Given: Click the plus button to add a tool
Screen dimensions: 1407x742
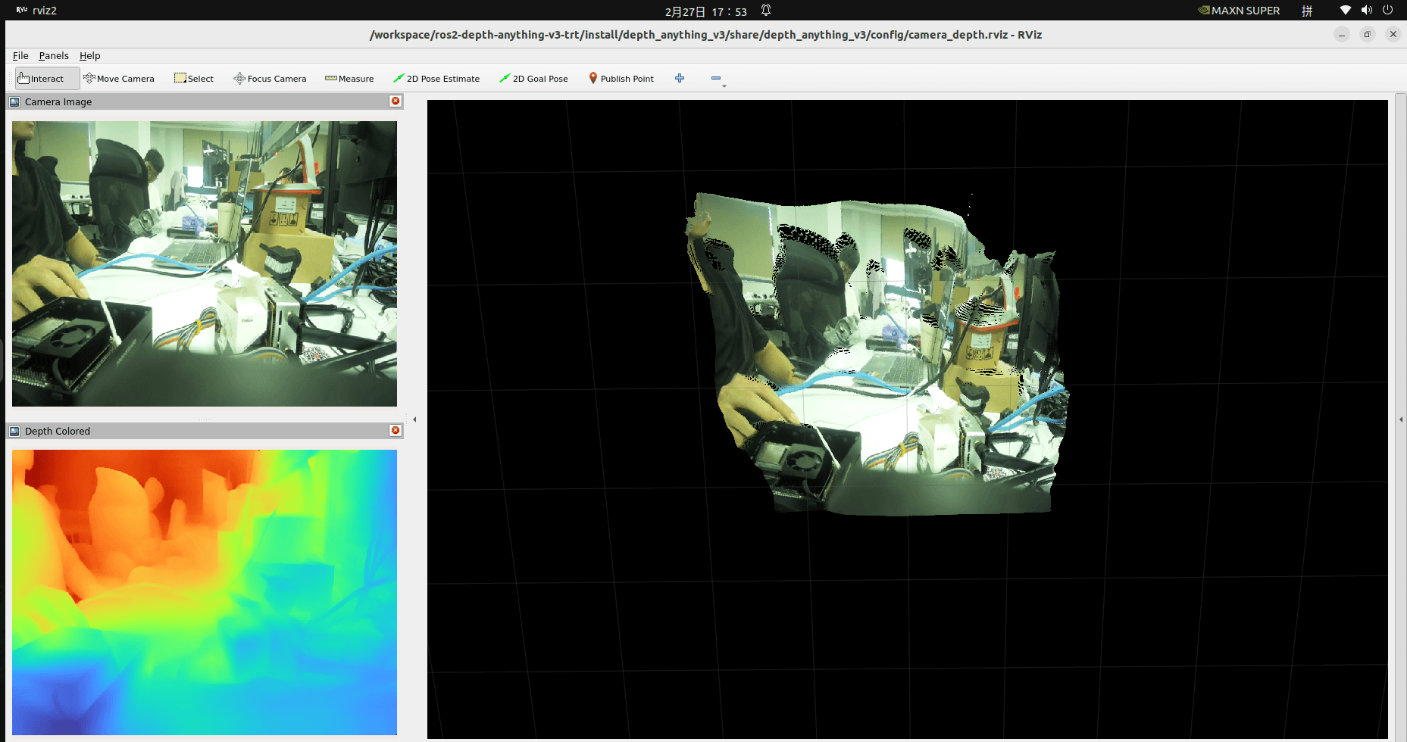Looking at the screenshot, I should [680, 78].
